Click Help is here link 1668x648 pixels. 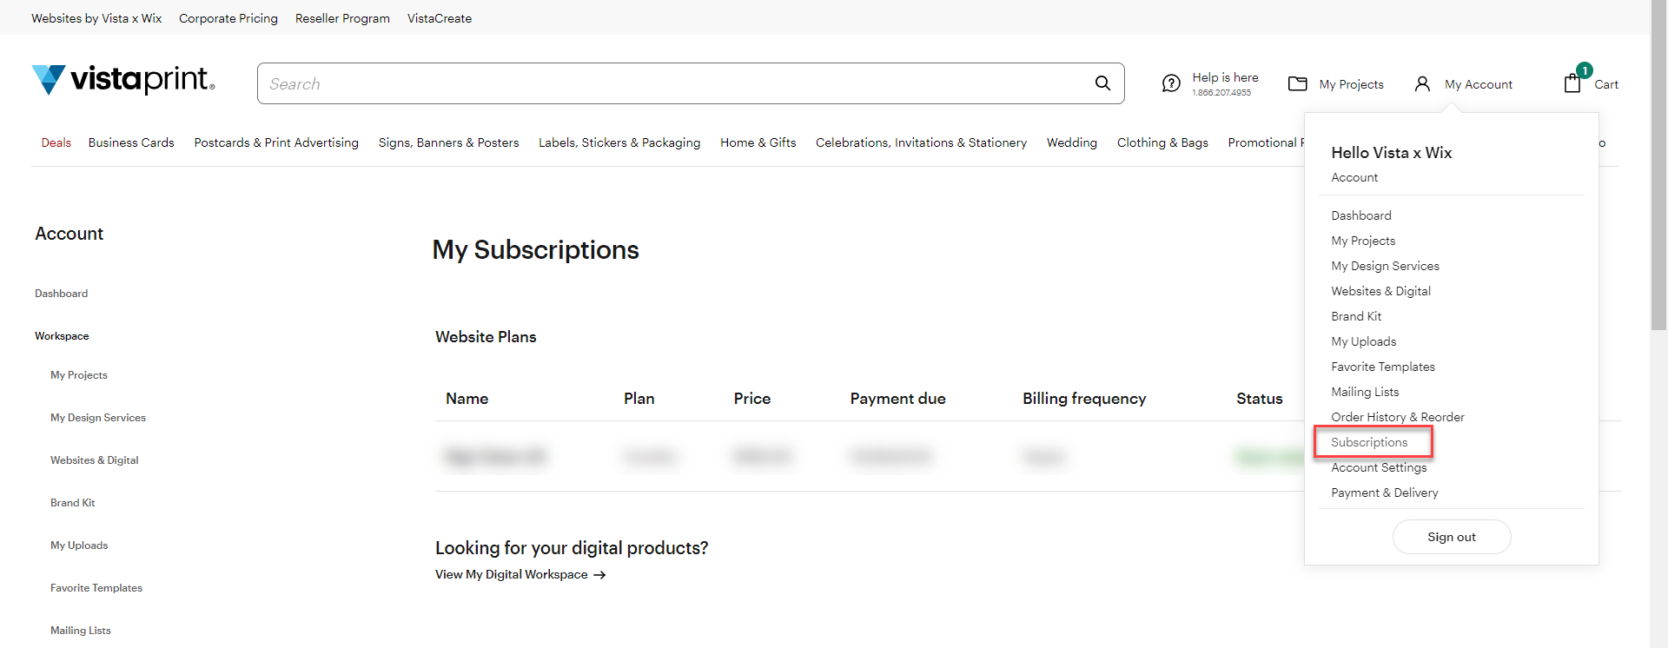click(1225, 77)
